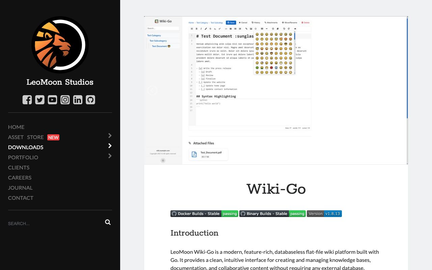This screenshot has height=270, width=432.
Task: Open the Facebook social link
Action: point(27,100)
